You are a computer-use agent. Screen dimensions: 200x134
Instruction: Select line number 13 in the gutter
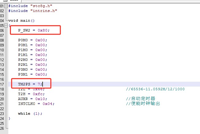tap(2, 65)
